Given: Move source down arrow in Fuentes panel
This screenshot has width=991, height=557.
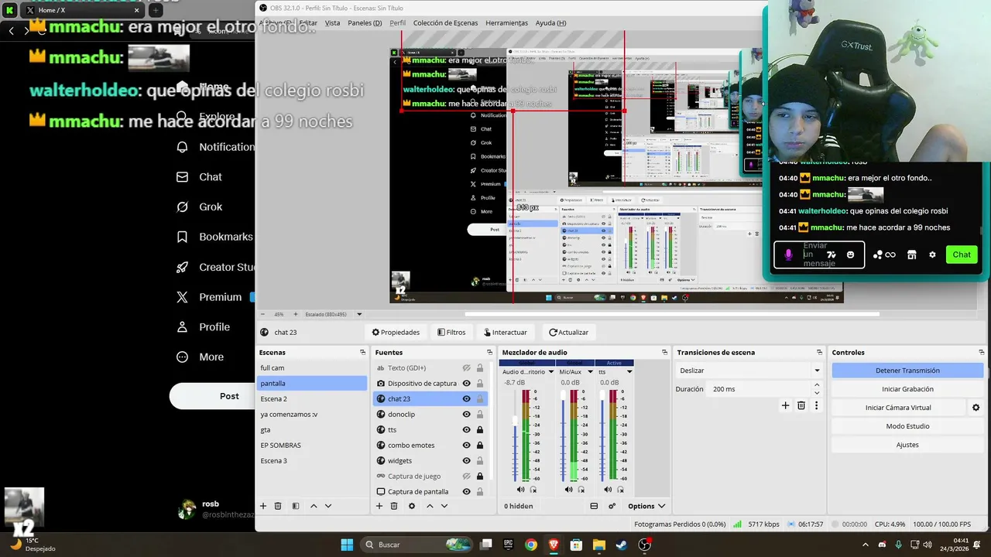Looking at the screenshot, I should 444,506.
